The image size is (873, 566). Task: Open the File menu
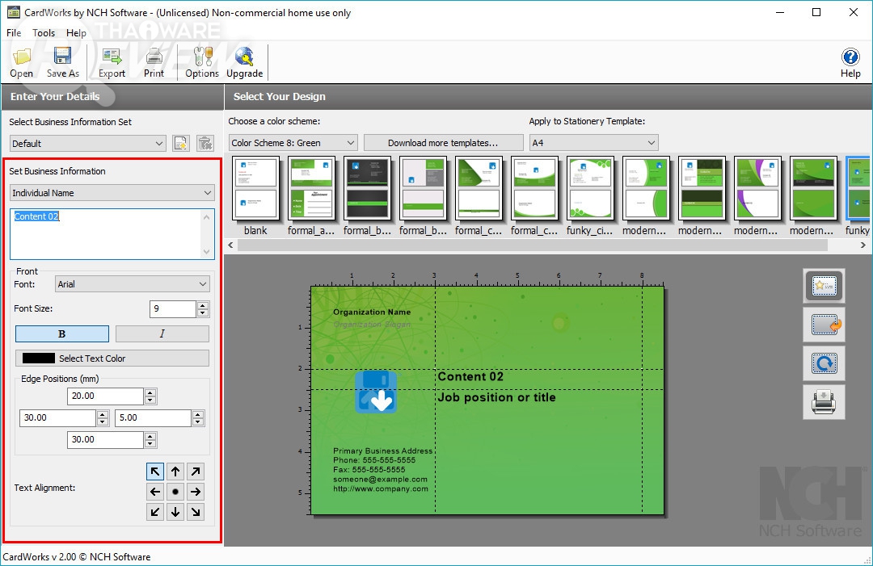click(14, 33)
